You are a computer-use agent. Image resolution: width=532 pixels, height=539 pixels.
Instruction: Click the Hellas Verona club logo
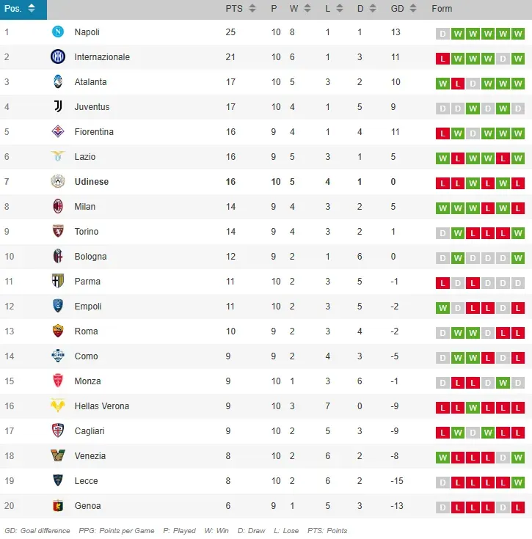[x=57, y=406]
